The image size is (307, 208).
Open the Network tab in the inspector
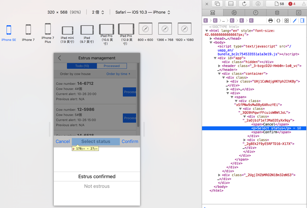234,13
